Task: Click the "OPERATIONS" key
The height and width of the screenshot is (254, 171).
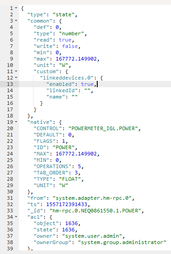Action: click(52, 166)
